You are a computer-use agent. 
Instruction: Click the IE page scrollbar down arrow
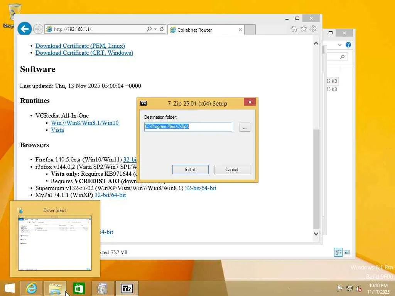[x=316, y=234]
